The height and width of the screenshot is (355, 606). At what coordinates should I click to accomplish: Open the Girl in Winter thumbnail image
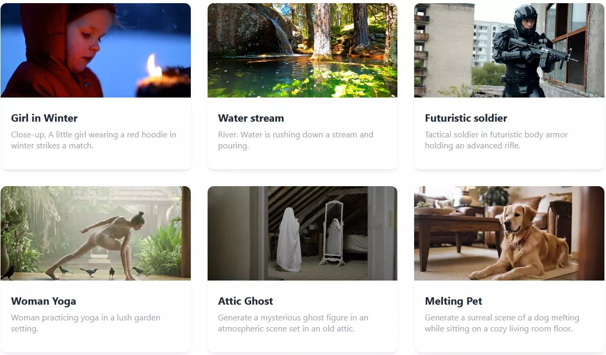(95, 50)
